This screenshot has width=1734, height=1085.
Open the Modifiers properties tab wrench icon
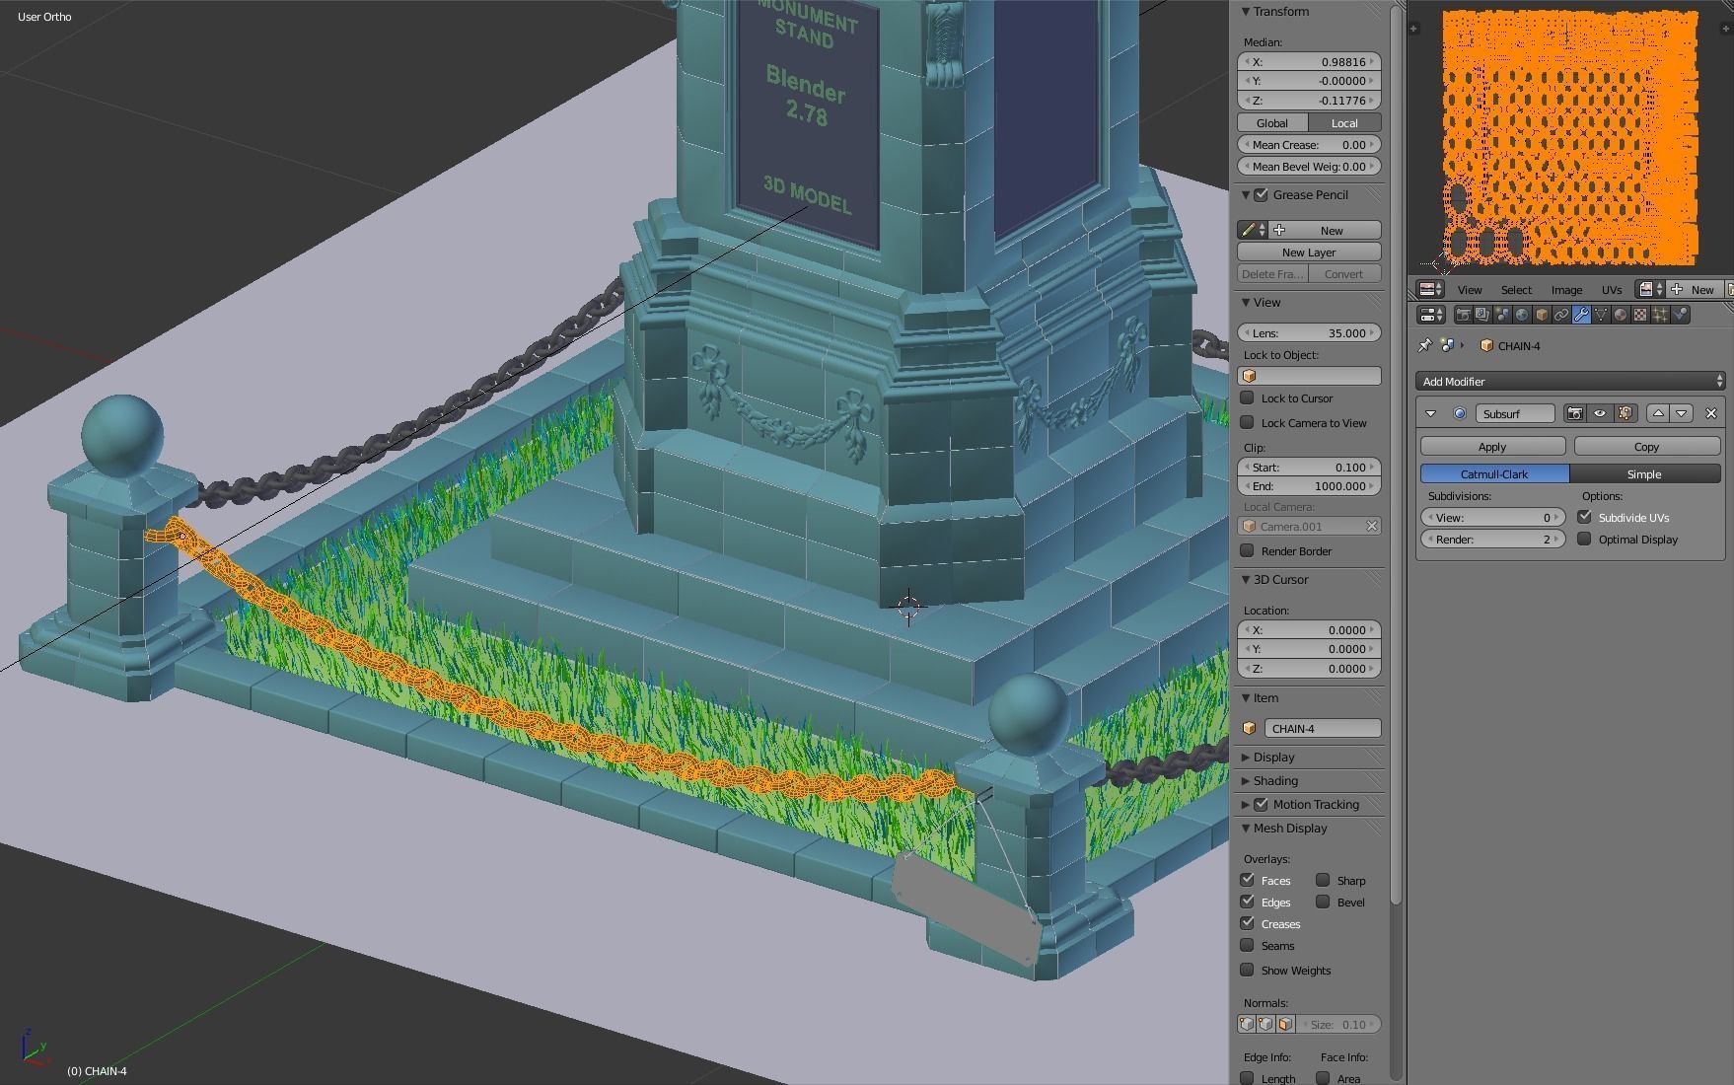pyautogui.click(x=1581, y=315)
